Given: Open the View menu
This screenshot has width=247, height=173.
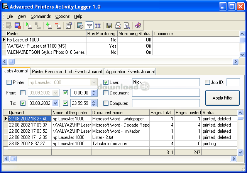Looking at the screenshot, I should (22, 16).
